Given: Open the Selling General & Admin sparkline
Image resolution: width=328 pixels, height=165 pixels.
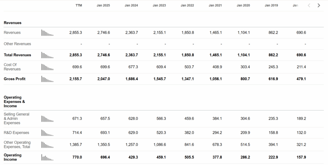Looking at the screenshot, I should point(47,119).
